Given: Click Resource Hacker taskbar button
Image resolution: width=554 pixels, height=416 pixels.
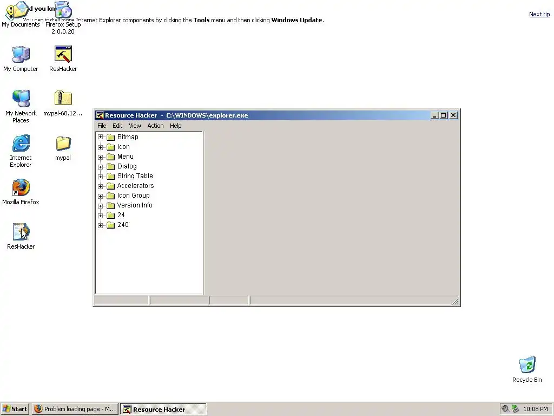Looking at the screenshot, I should (163, 409).
